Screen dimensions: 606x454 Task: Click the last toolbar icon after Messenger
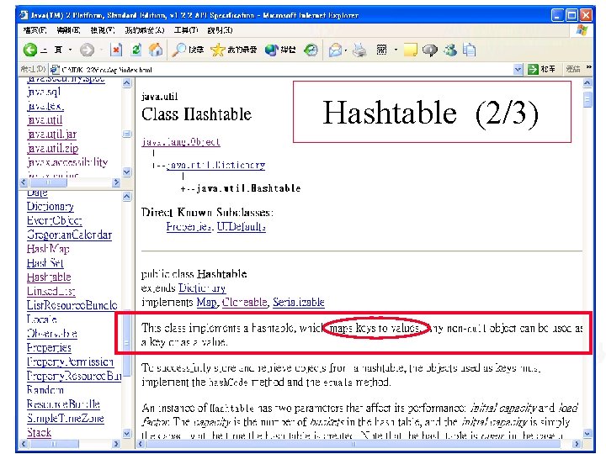coord(469,50)
